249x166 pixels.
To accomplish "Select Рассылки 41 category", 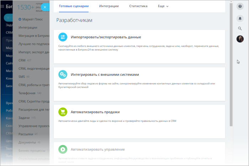I will [28, 134].
